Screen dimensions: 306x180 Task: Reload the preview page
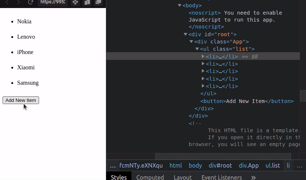tap(31, 2)
